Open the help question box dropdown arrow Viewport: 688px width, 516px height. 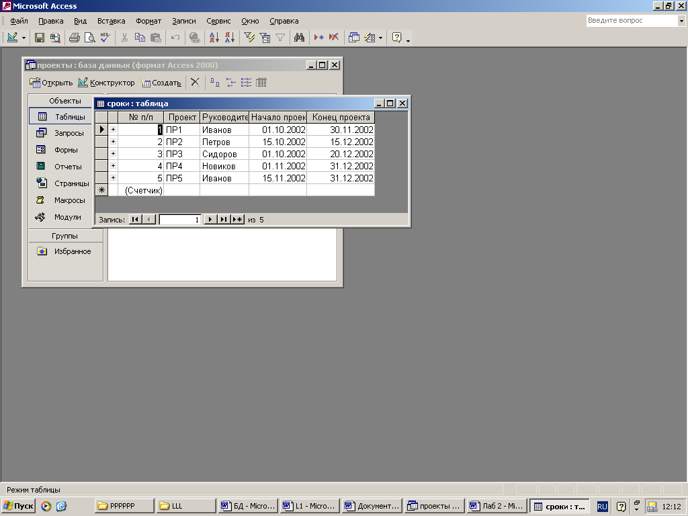click(681, 21)
